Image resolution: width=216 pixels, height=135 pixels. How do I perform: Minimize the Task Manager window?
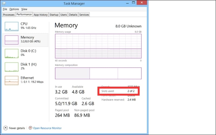[x=127, y=3]
